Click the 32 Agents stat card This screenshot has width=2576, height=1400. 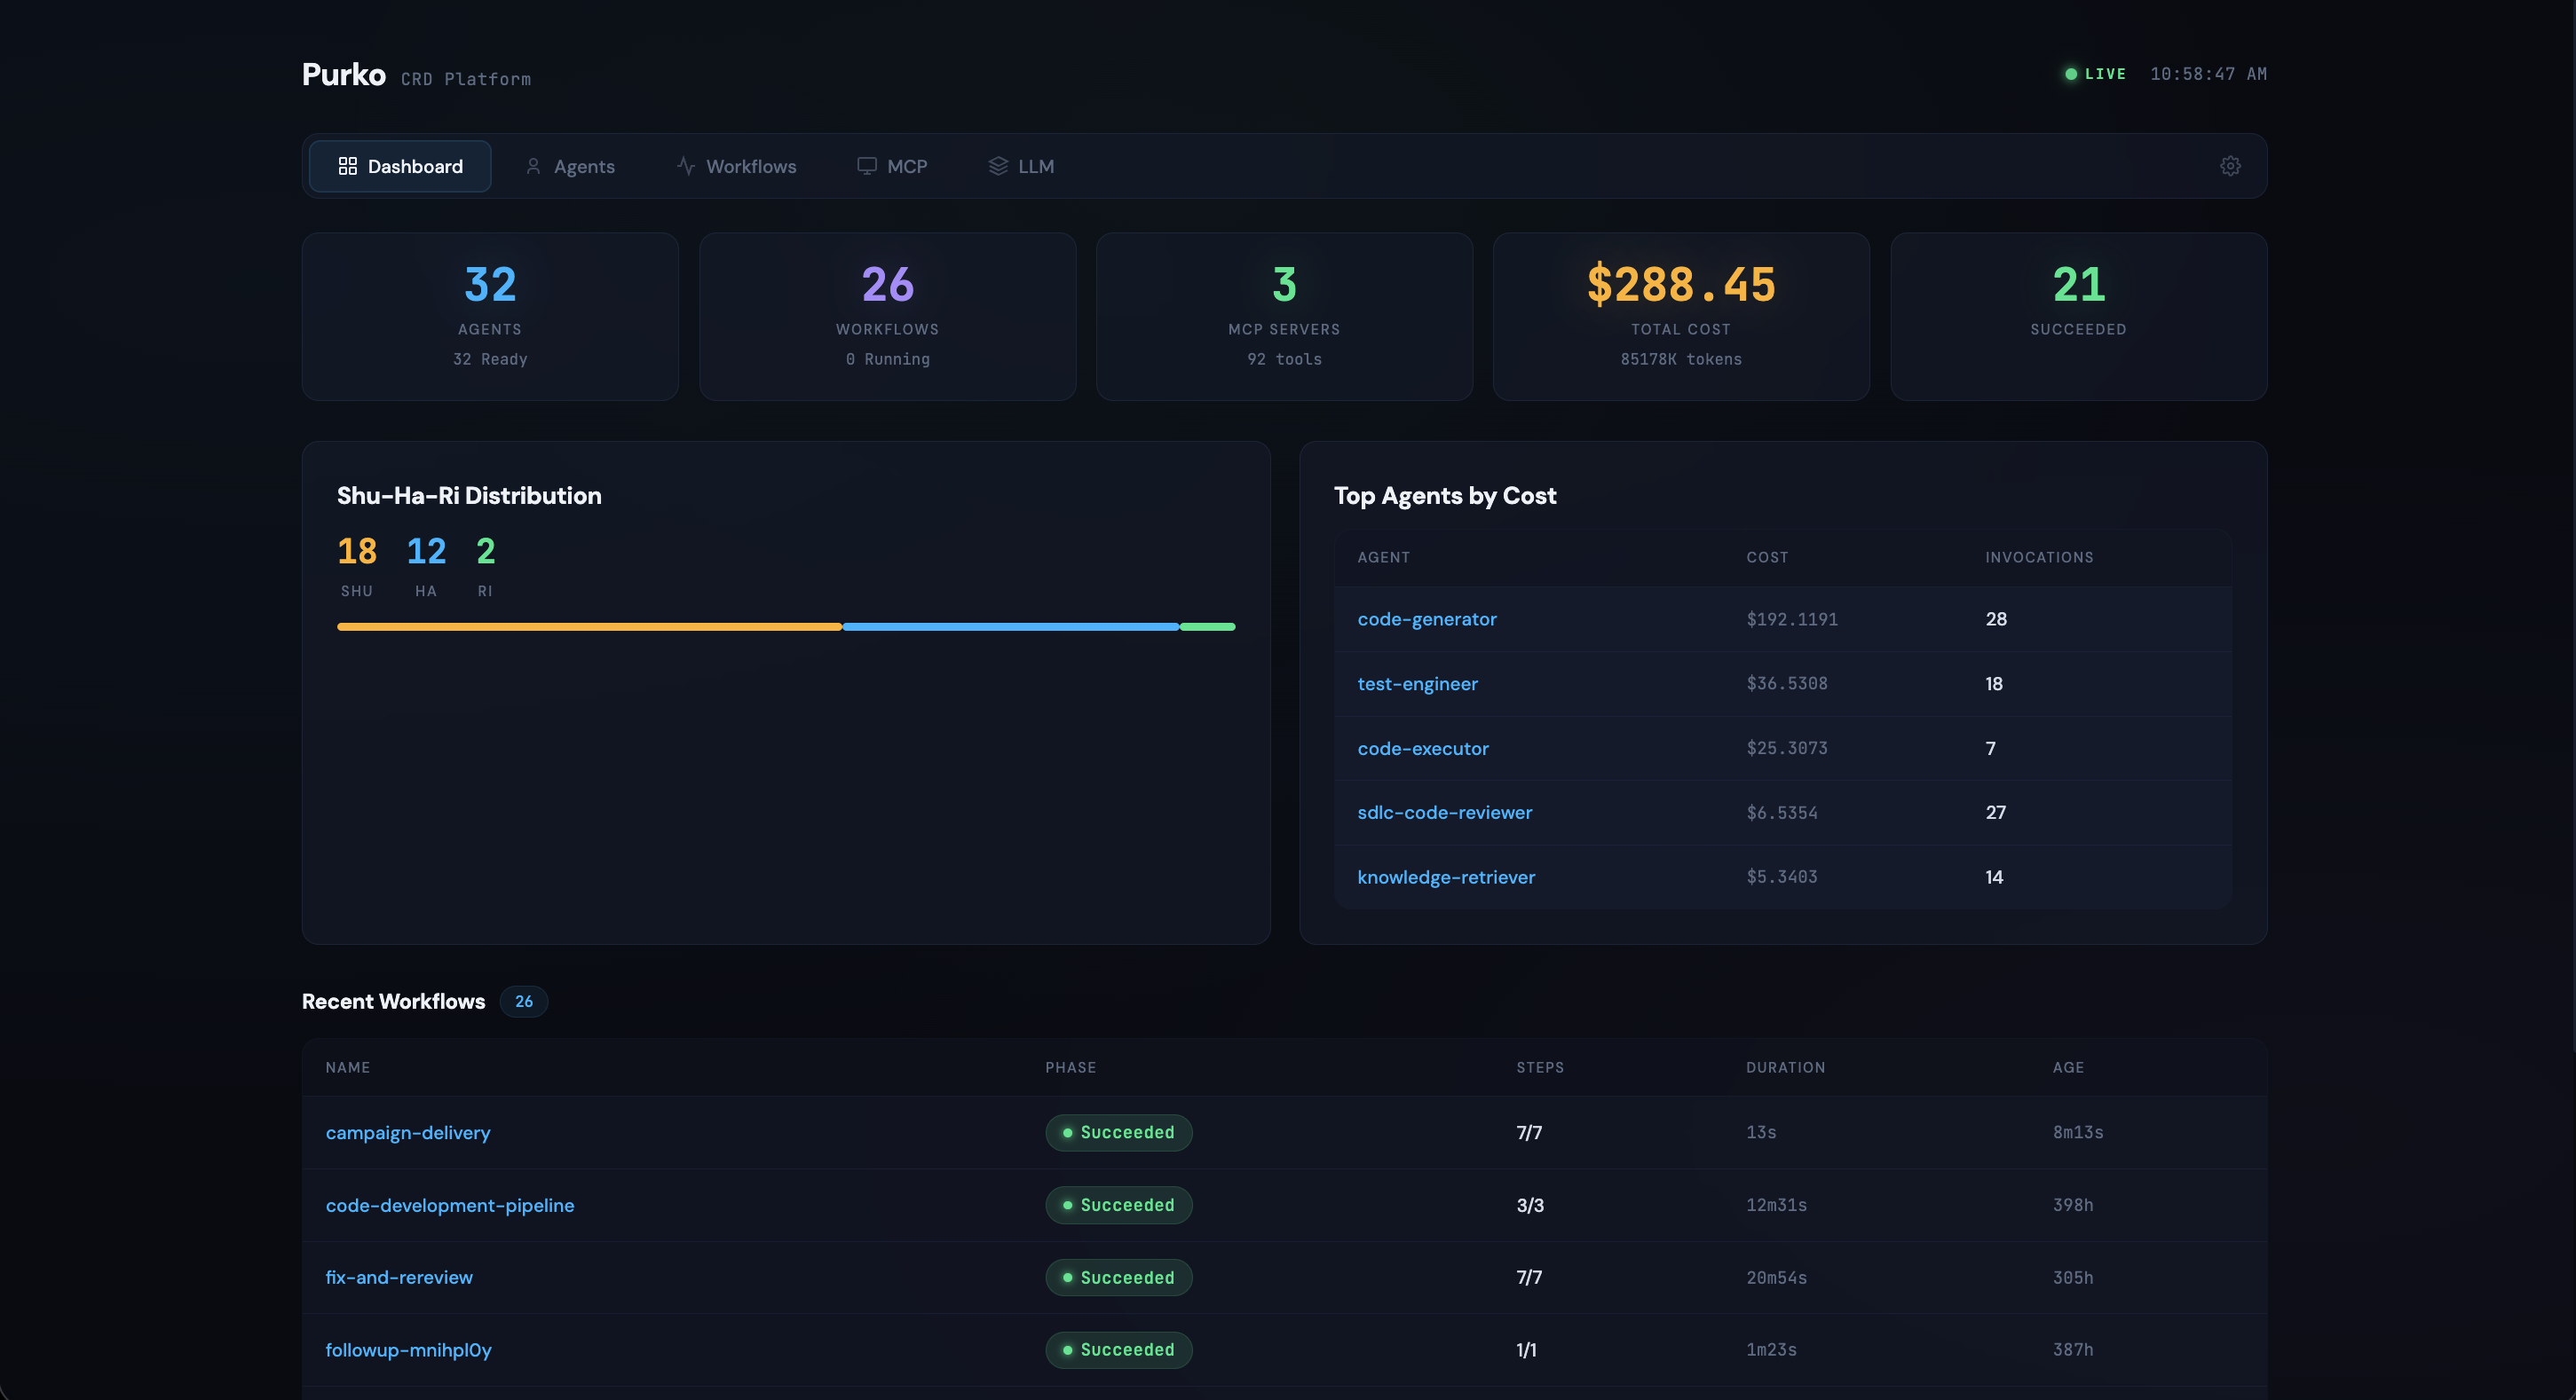coord(490,317)
